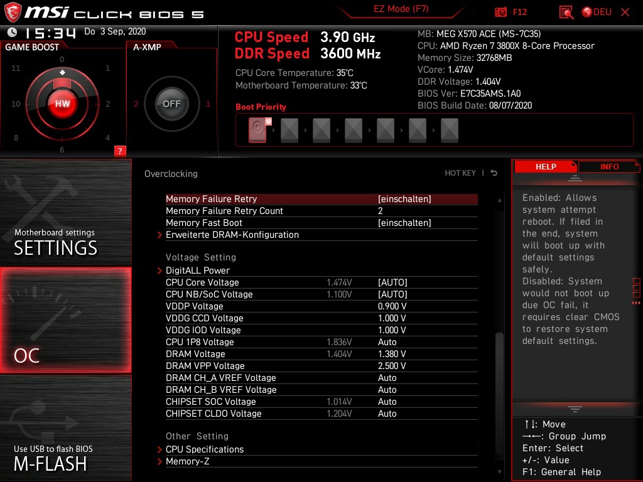
Task: Open the red question mark help icon
Action: [120, 151]
